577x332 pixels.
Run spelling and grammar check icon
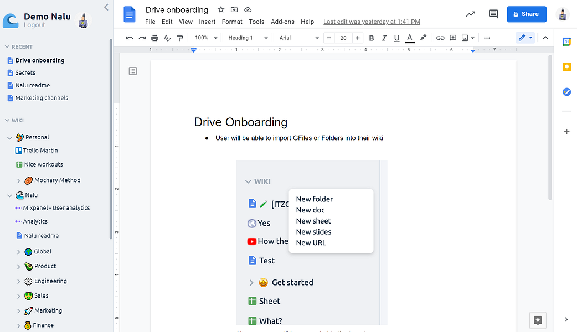167,38
